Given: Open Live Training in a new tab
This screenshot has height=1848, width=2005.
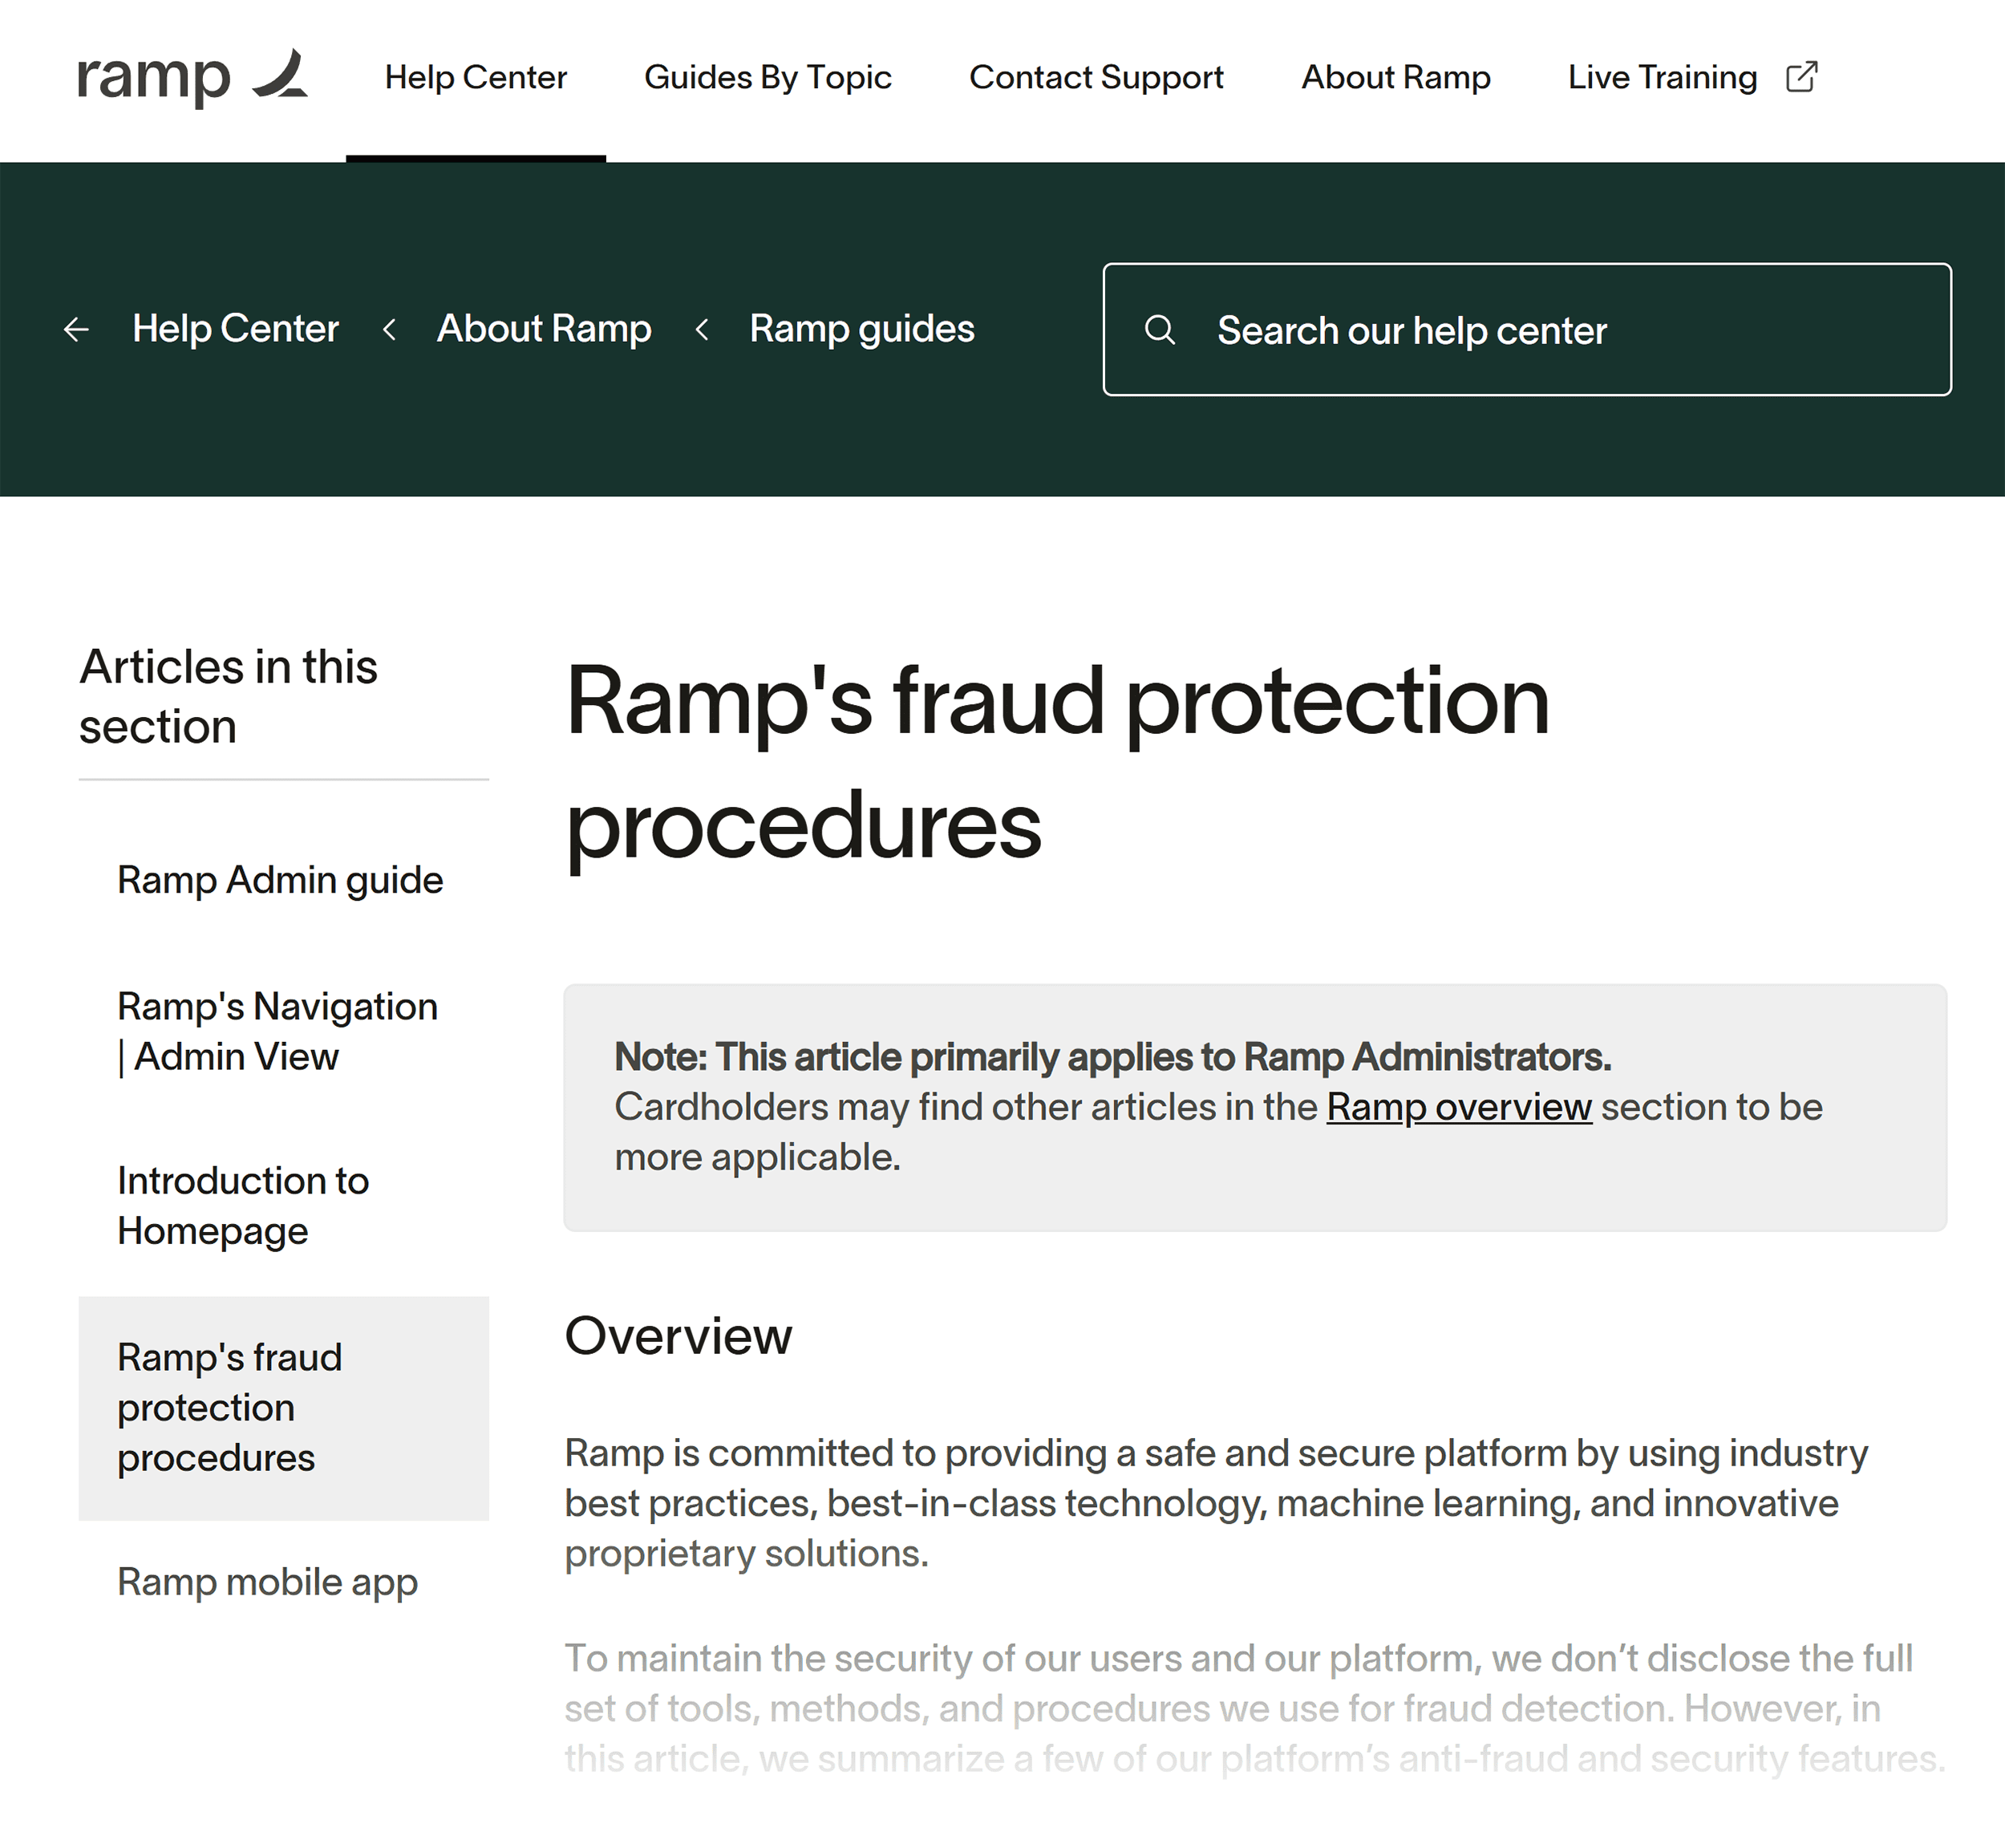Looking at the screenshot, I should 1662,77.
